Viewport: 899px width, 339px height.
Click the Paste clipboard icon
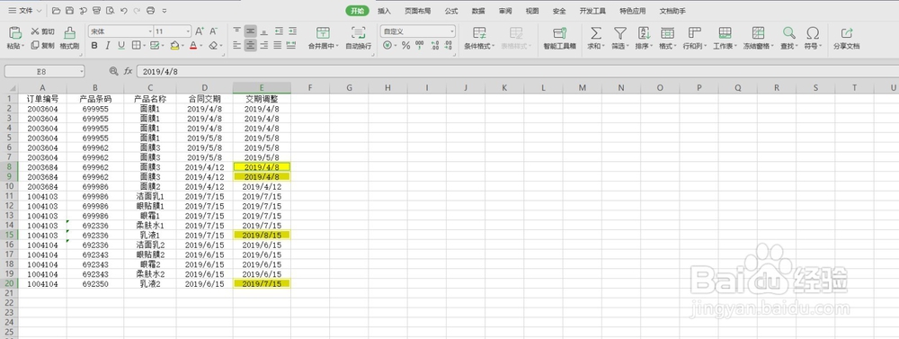(x=15, y=32)
